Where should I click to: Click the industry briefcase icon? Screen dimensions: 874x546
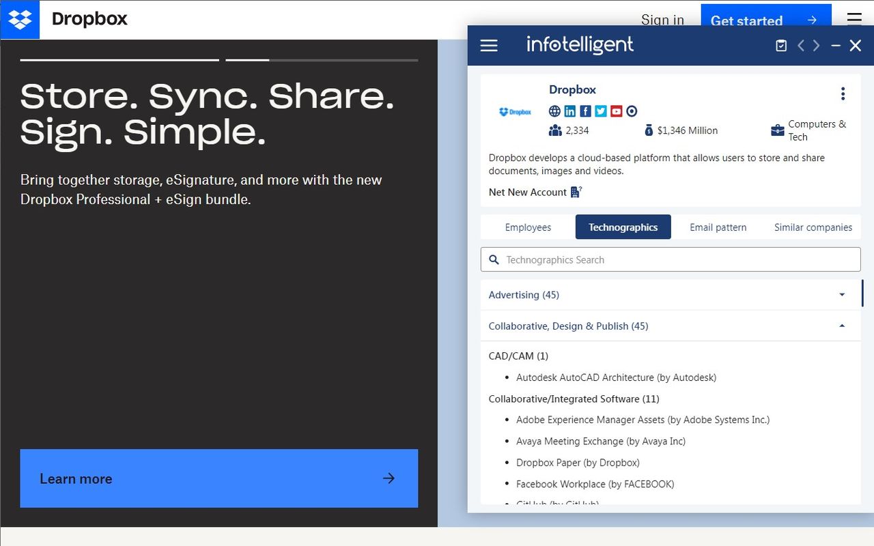coord(777,130)
